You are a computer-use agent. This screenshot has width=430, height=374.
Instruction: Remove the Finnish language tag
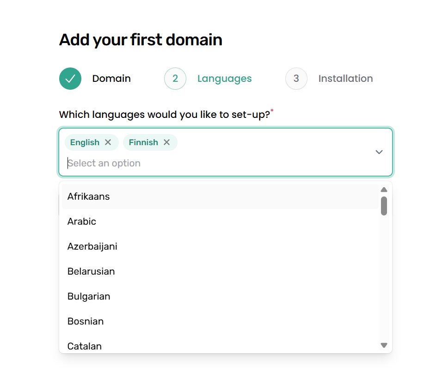coord(166,142)
